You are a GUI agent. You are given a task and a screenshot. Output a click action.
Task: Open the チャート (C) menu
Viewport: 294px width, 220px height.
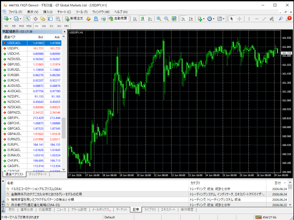coord(64,12)
